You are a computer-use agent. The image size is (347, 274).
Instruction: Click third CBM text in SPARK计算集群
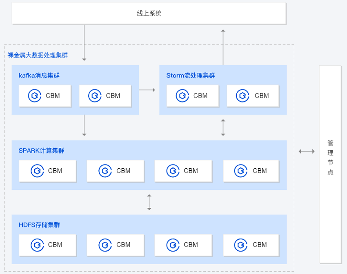pos(191,171)
